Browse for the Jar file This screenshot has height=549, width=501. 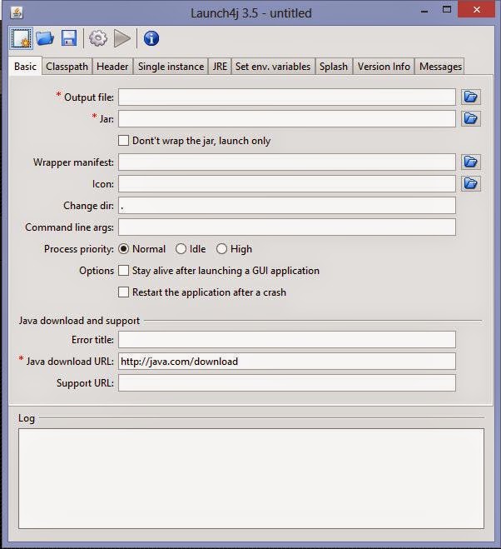point(470,118)
